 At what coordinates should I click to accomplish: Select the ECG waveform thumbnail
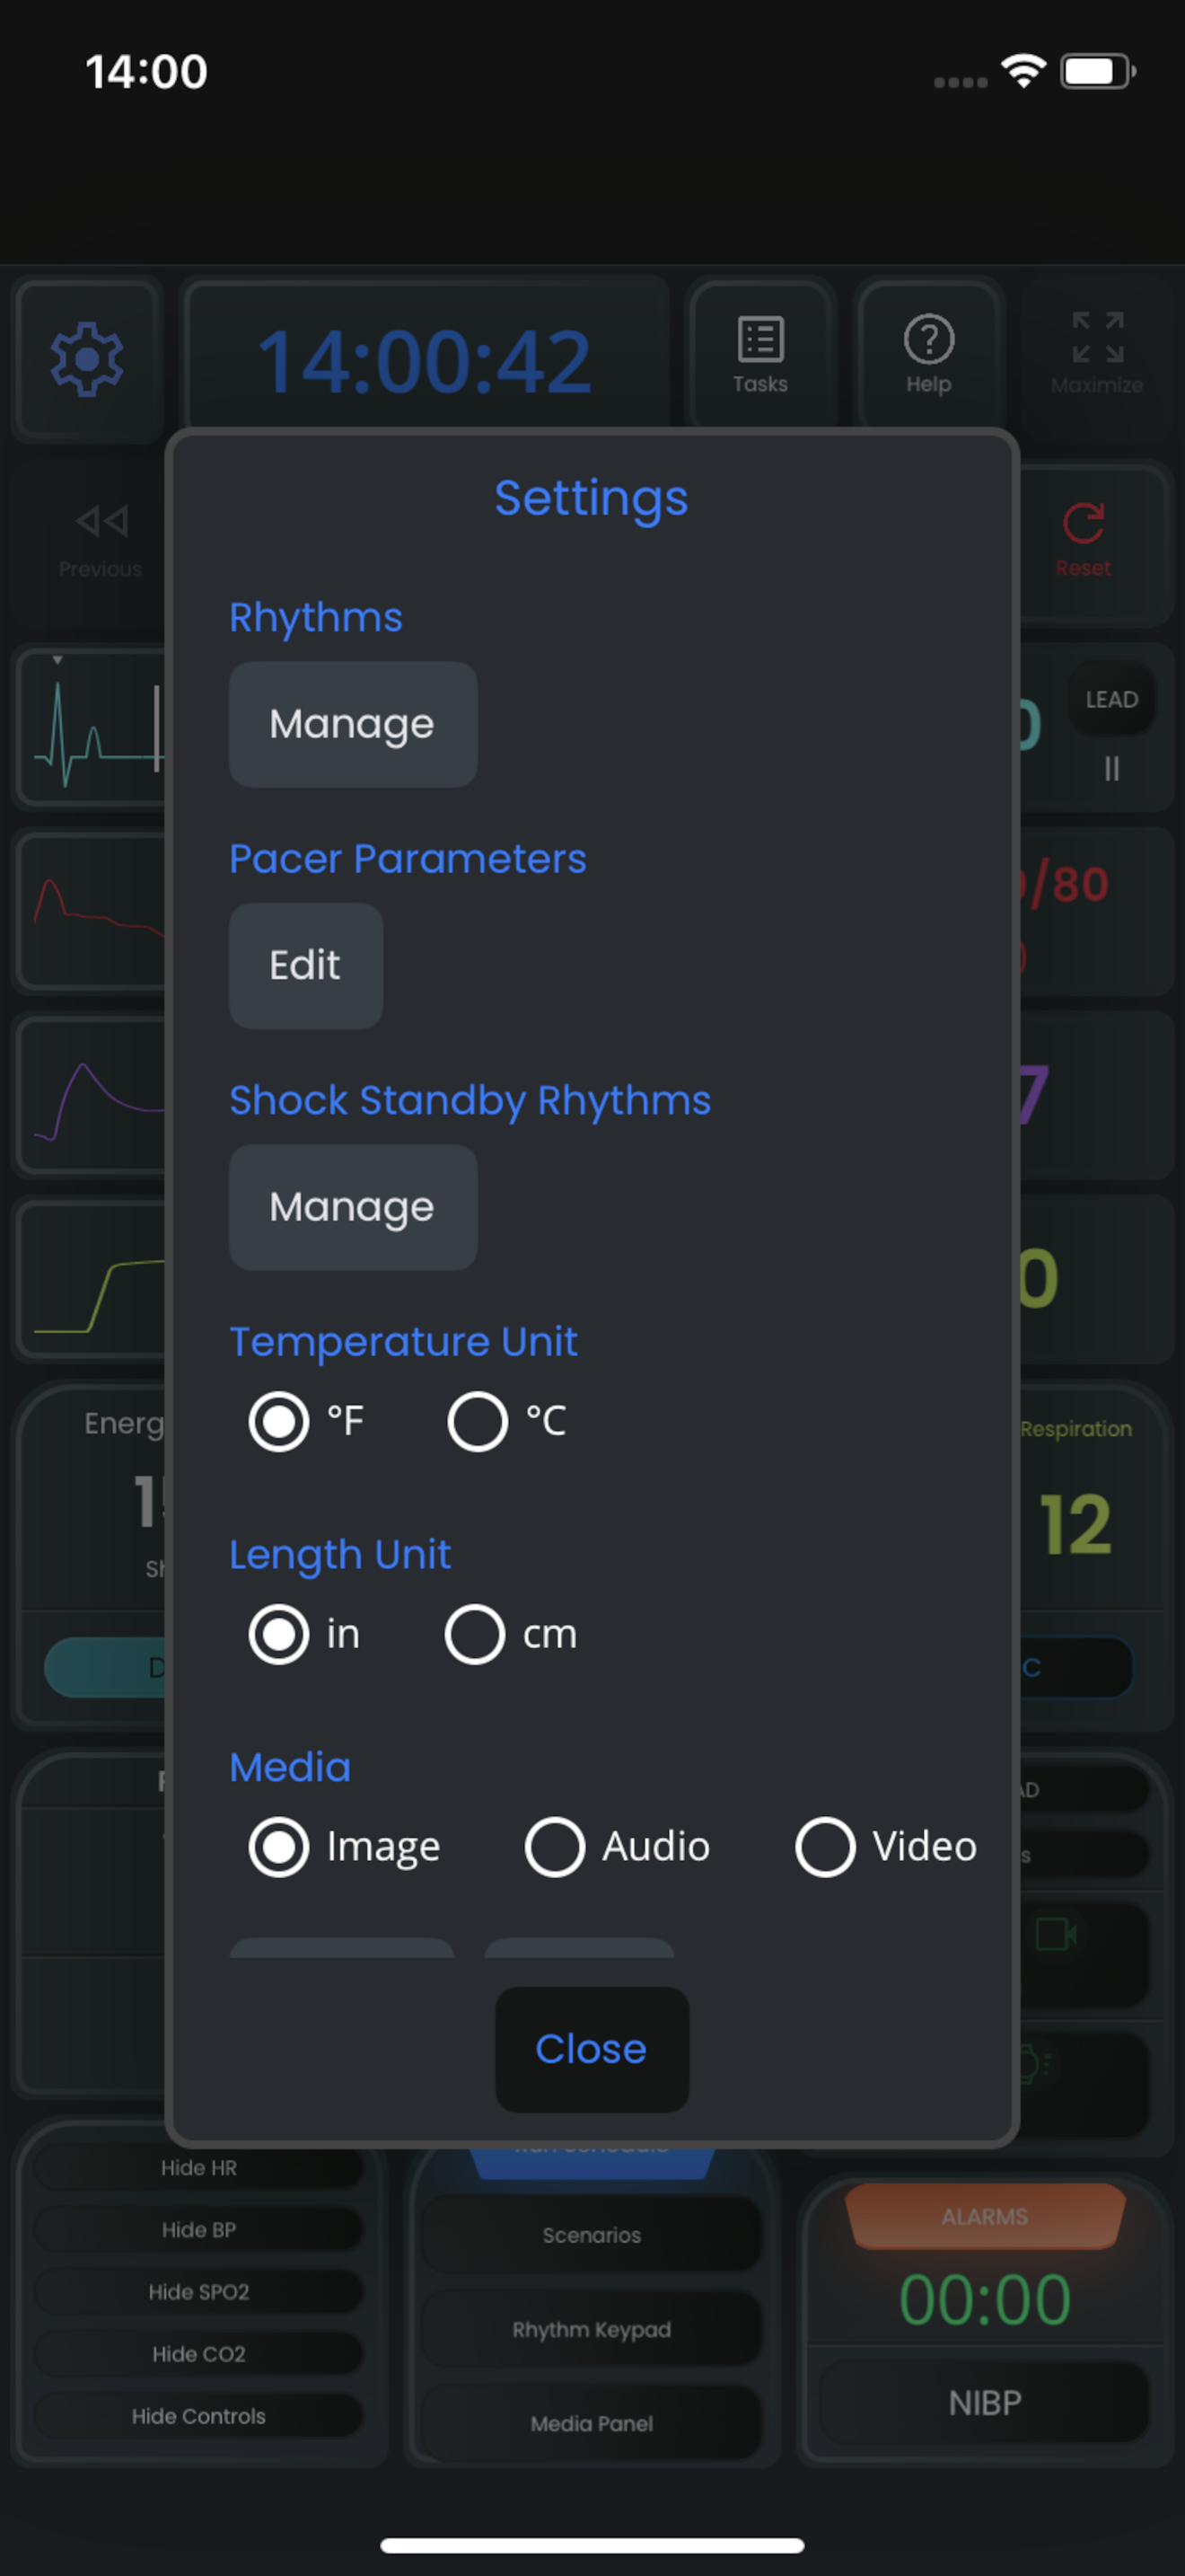(x=95, y=725)
